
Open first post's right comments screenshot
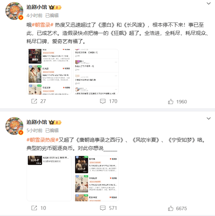[96, 72]
